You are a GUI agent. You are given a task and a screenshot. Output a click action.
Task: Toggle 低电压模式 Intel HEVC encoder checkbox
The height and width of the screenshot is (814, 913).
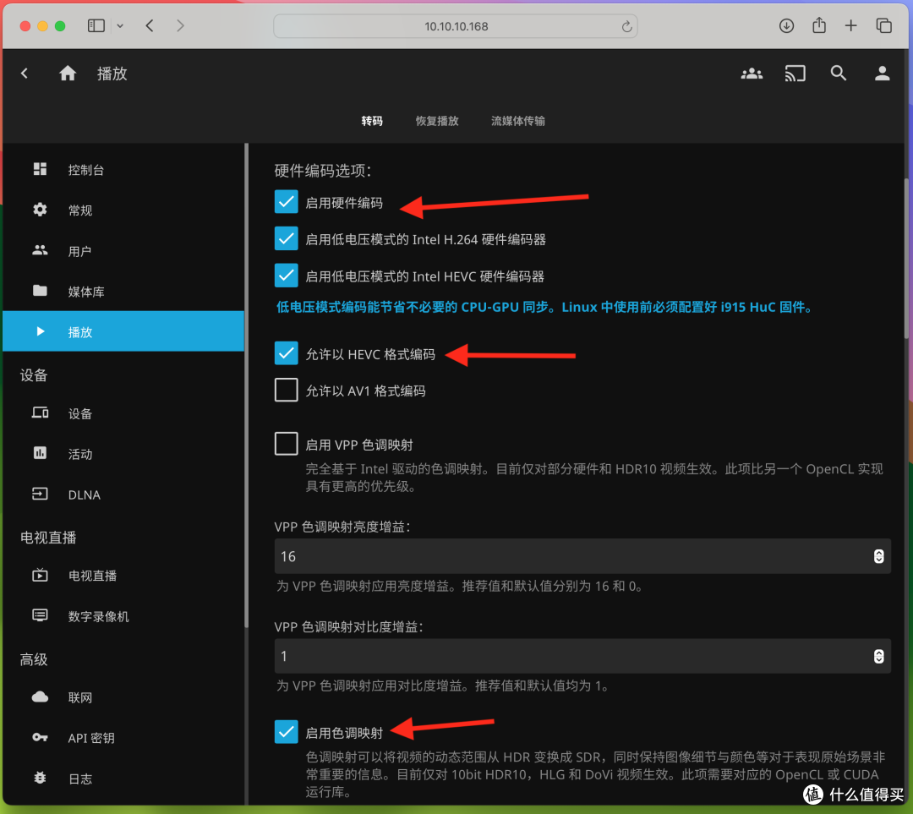click(286, 276)
